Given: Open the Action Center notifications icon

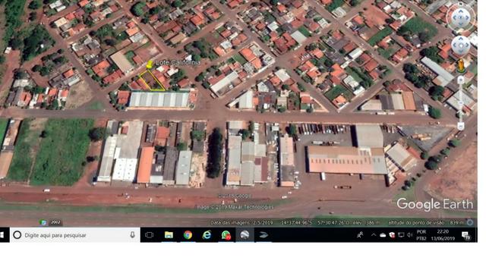Looking at the screenshot, I should pos(465,235).
